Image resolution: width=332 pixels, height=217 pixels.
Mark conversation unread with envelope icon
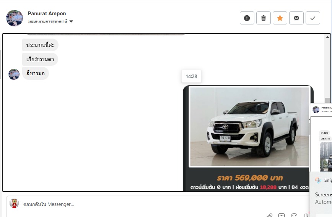[296, 18]
